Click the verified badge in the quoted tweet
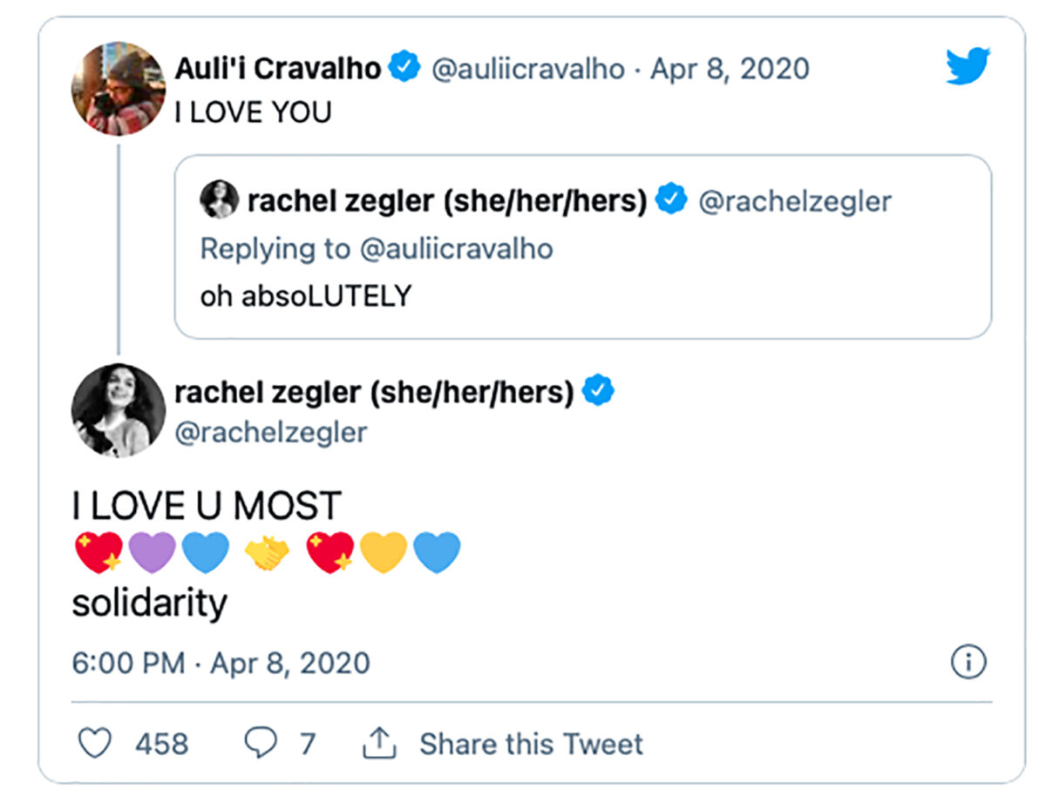 (x=669, y=200)
